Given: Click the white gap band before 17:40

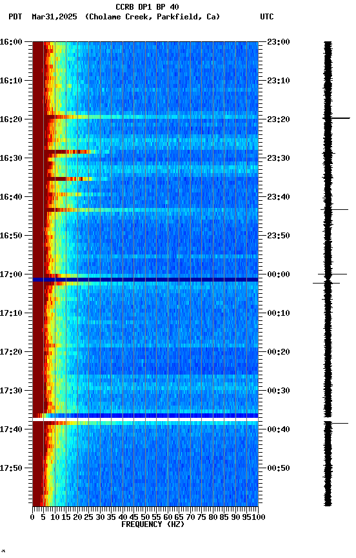Looking at the screenshot, I should coord(145,420).
